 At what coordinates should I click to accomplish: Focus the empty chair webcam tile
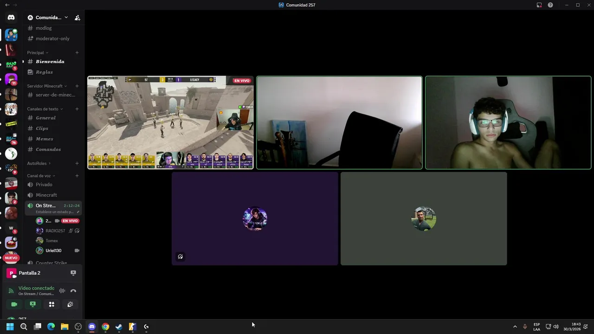(x=339, y=122)
